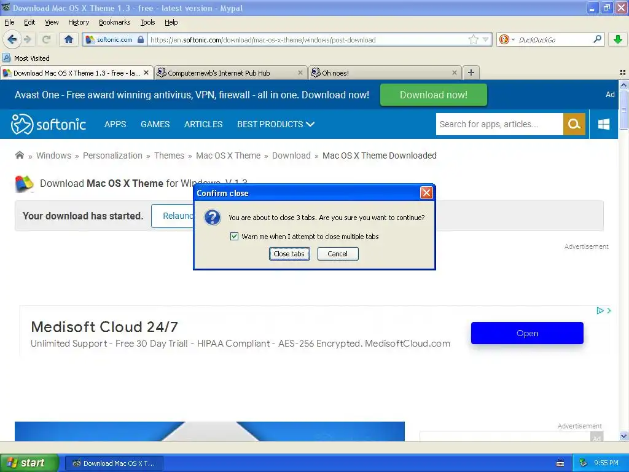Go to the home page icon
629x472 pixels.
click(x=69, y=39)
